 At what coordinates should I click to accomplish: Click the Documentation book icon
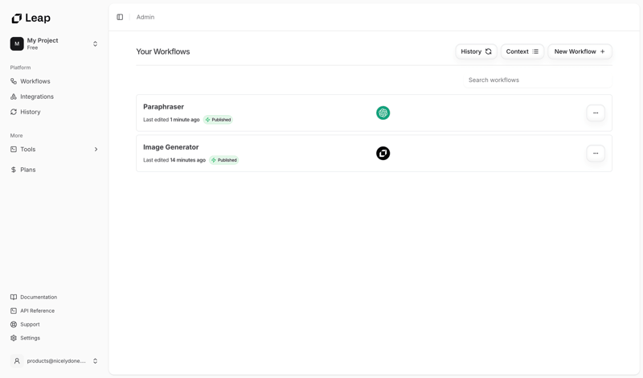(14, 297)
